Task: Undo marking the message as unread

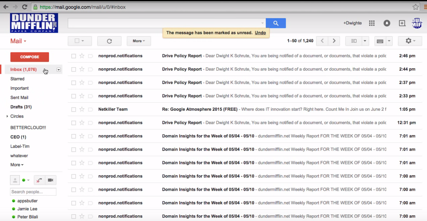Action: 260,33
